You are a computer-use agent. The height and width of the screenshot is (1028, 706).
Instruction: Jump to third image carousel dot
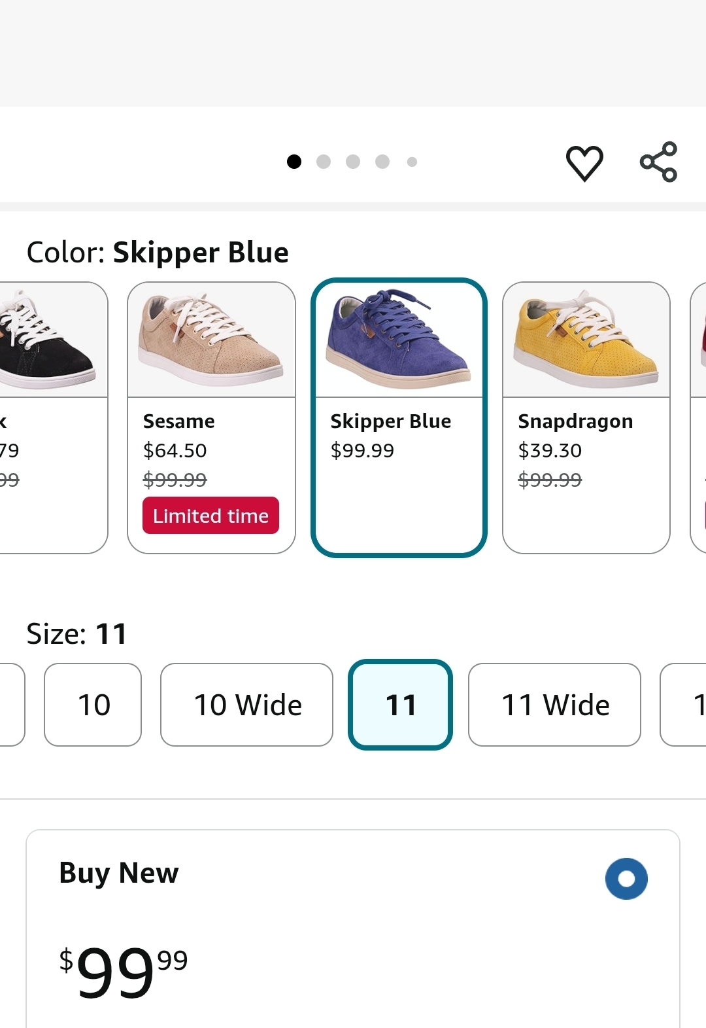pos(353,162)
